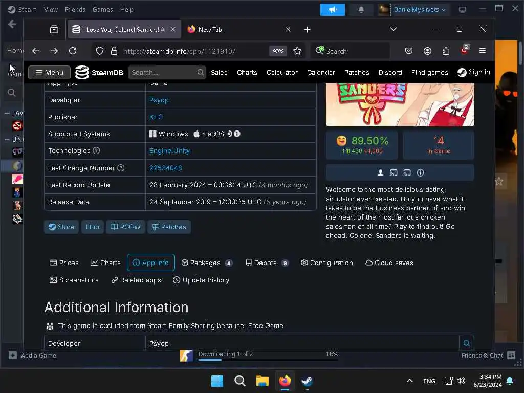Switch to the Depots tab

coord(267,263)
